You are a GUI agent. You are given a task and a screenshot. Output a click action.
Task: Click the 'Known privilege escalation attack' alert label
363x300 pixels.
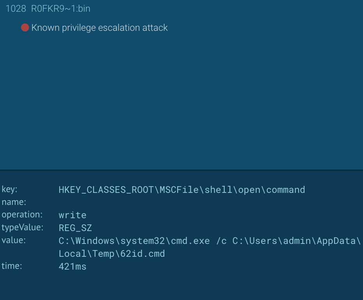(x=99, y=28)
